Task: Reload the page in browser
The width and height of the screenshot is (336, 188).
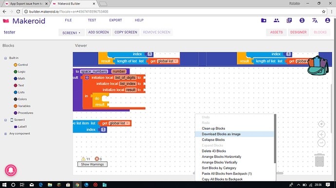Action: (18, 12)
